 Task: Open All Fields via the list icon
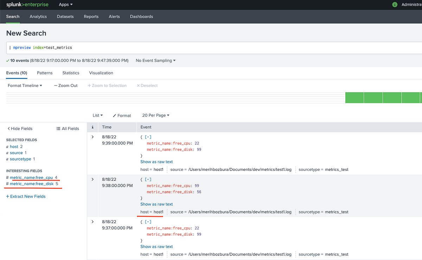58,128
